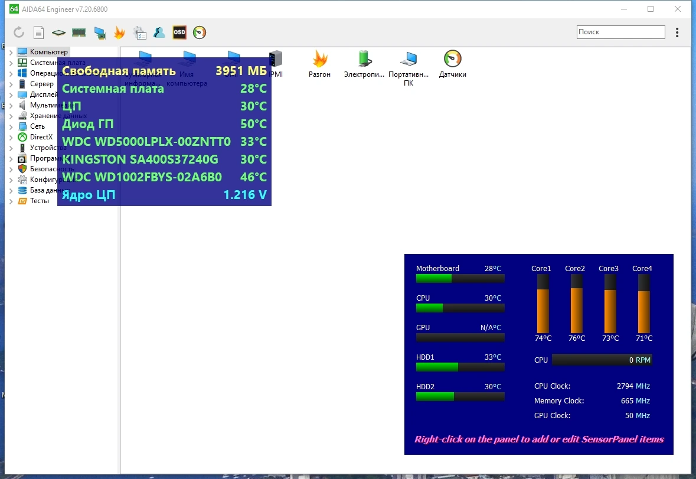This screenshot has width=696, height=479.
Task: Open preferences toolbar icon
Action: click(x=140, y=33)
